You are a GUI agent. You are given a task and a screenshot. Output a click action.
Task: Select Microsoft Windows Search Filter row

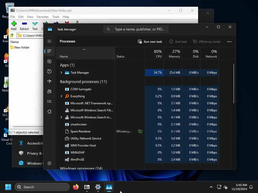(x=137, y=110)
